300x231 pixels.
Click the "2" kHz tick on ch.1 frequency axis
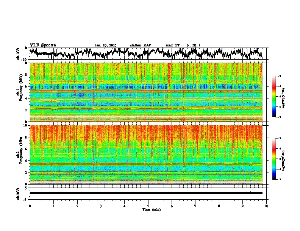(x=27, y=110)
